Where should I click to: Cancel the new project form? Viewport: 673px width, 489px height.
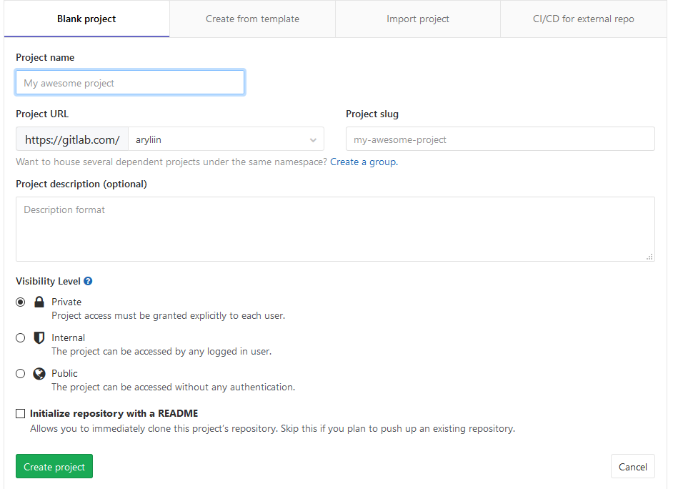click(x=633, y=466)
